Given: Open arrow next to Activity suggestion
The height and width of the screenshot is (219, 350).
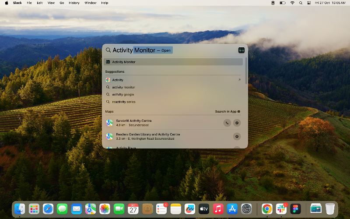Looking at the screenshot, I should [x=239, y=80].
